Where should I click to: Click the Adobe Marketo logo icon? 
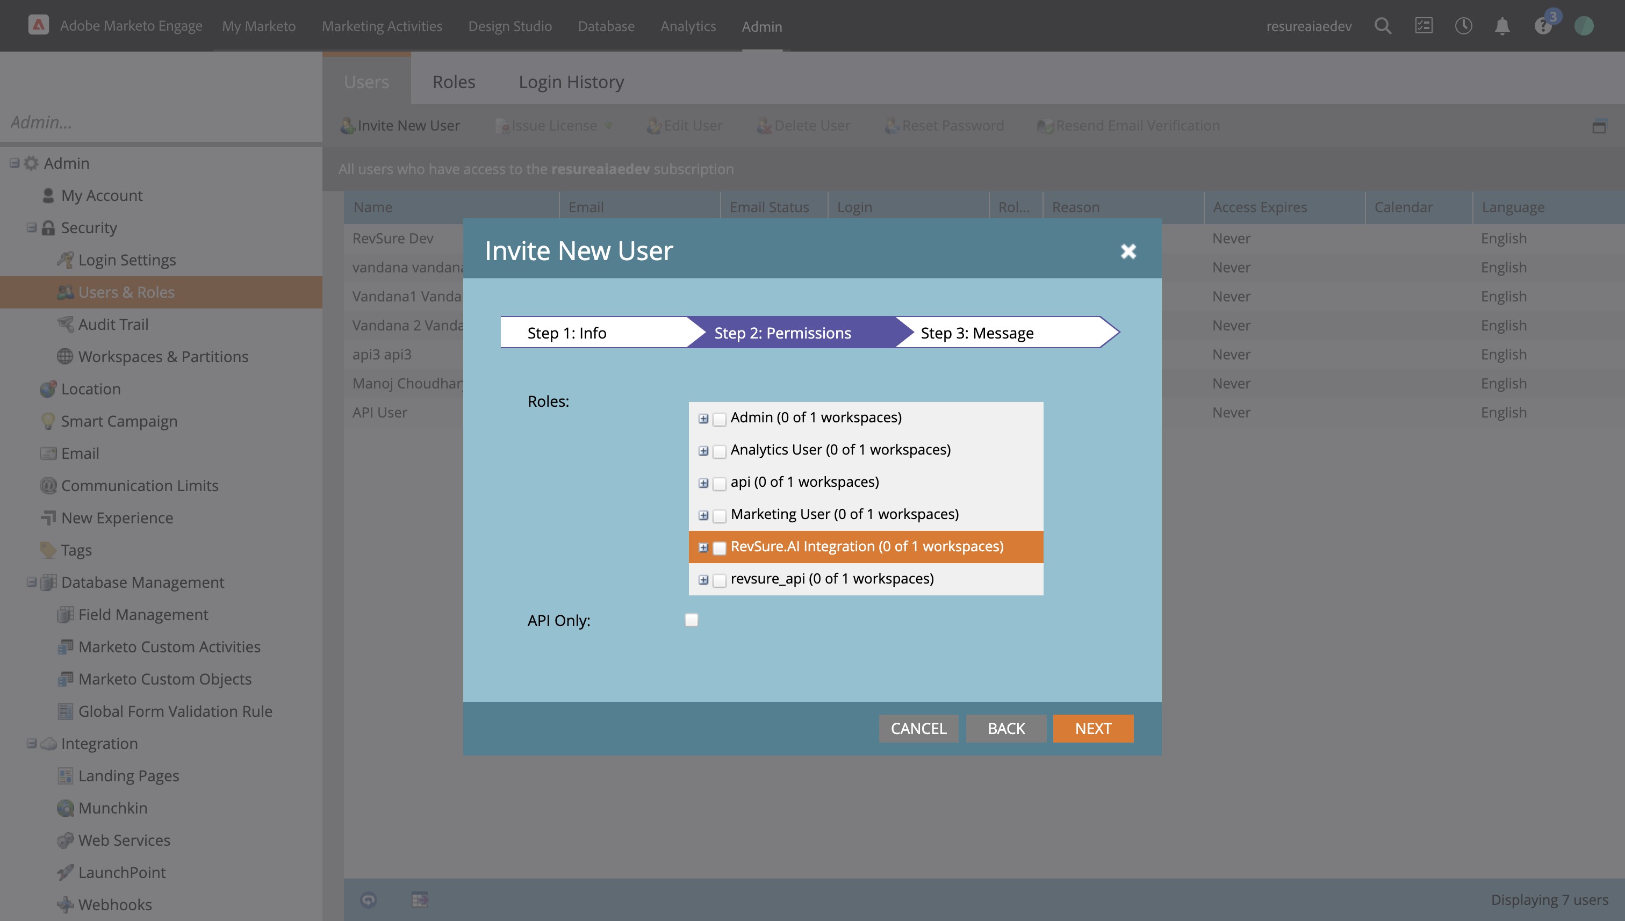pyautogui.click(x=39, y=25)
